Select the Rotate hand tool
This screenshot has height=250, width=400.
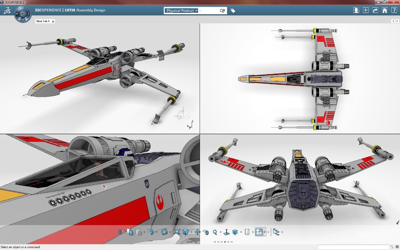click(x=206, y=232)
